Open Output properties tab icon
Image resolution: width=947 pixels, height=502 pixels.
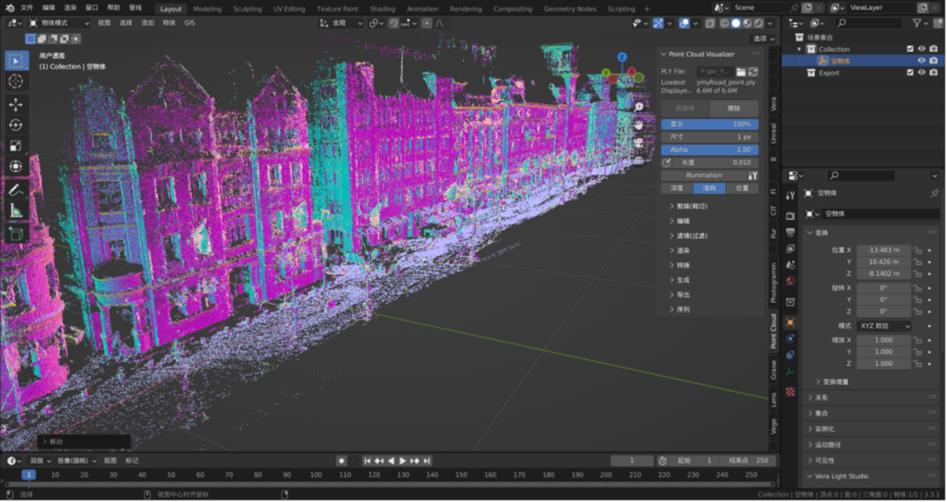(x=790, y=232)
